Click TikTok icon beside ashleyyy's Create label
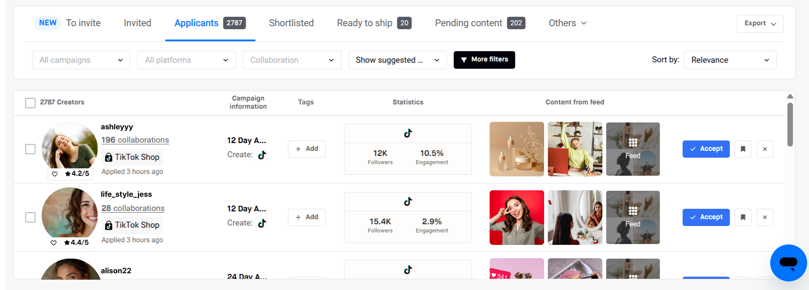This screenshot has width=809, height=290. 262,155
